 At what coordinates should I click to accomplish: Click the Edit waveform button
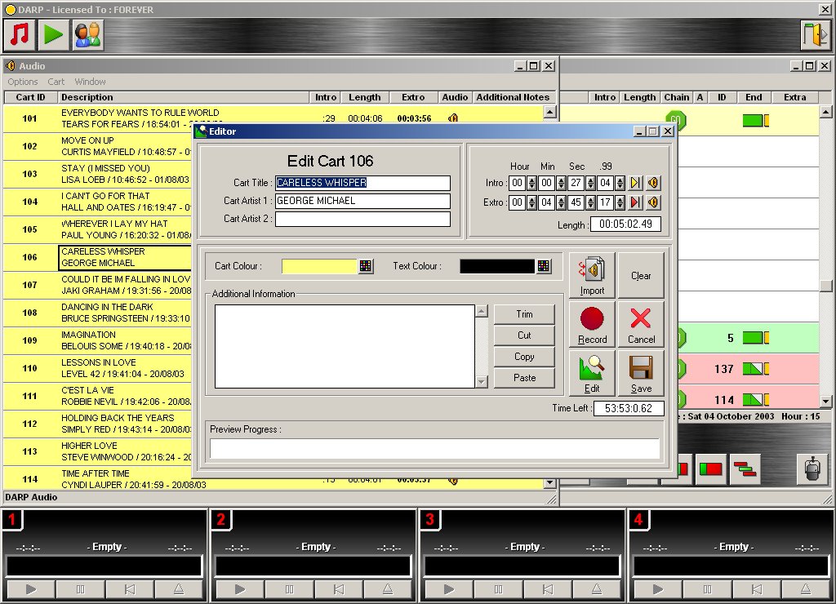tap(592, 373)
